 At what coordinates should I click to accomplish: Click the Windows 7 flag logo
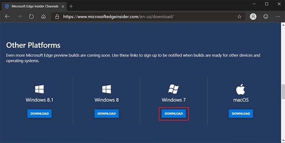tap(174, 89)
